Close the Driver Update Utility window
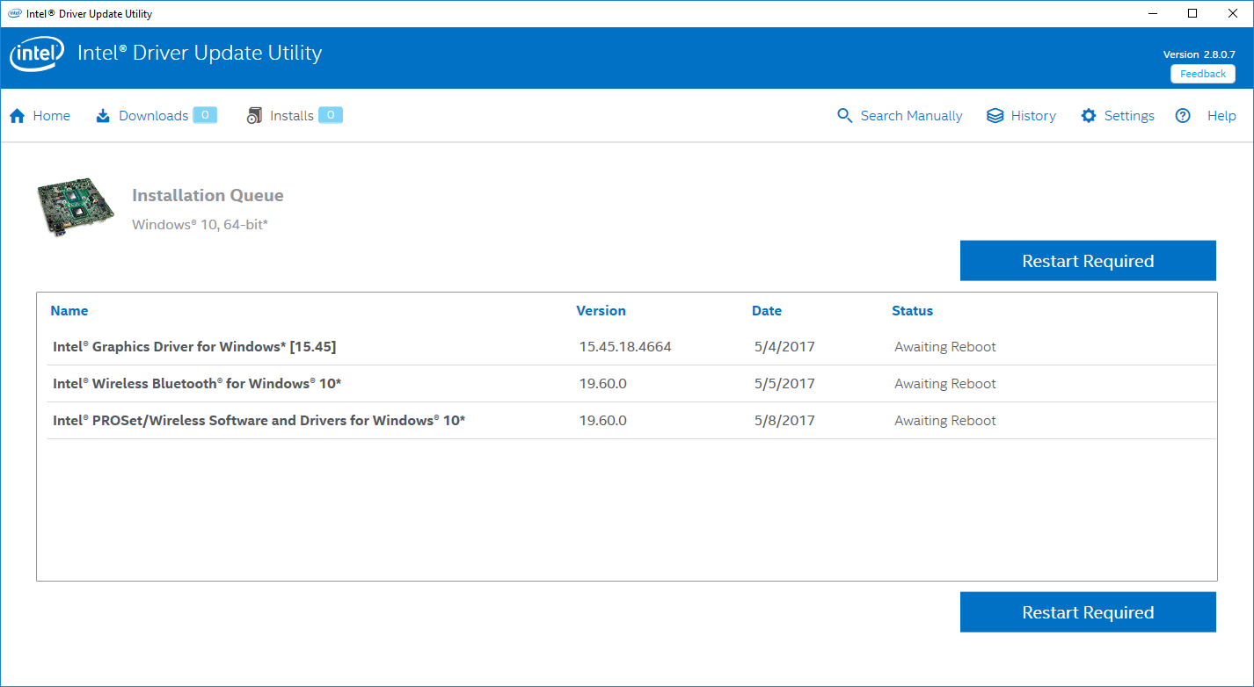Screen dimensions: 1254x687 1233,13
